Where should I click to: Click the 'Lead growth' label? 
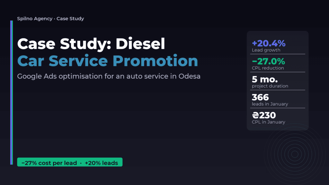266,50
